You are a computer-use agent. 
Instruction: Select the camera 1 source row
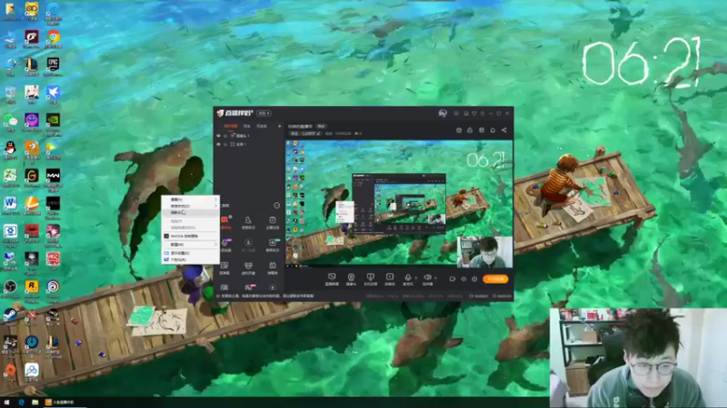(249, 135)
